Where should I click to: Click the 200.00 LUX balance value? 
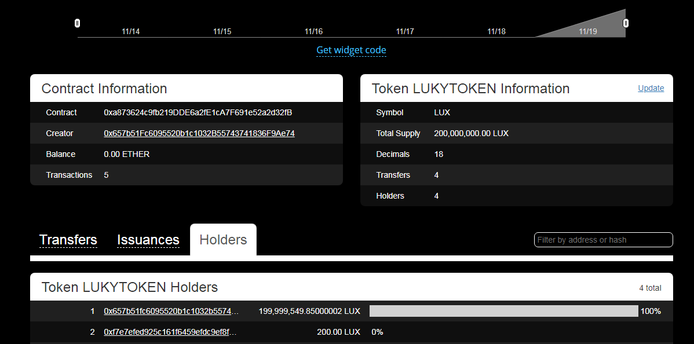pyautogui.click(x=338, y=332)
